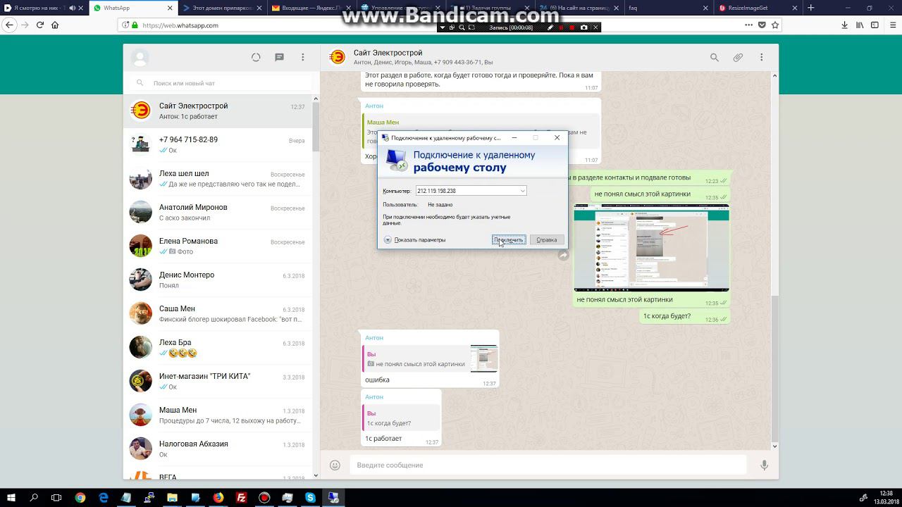
Task: Switch to Я смотрю на них tab
Action: point(44,8)
